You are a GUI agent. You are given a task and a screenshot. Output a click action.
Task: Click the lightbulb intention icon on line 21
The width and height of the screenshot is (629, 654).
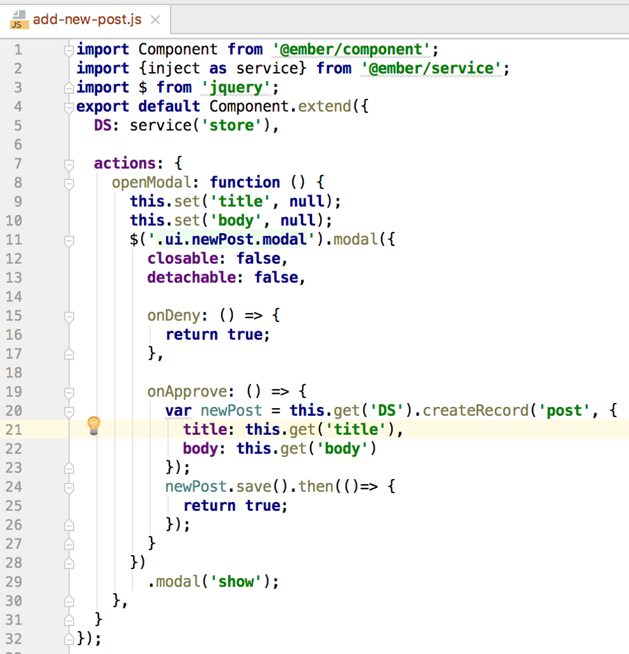94,426
